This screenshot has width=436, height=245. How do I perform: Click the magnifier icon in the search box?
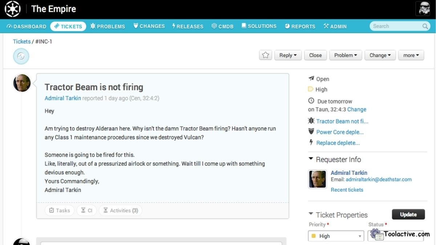point(425,26)
